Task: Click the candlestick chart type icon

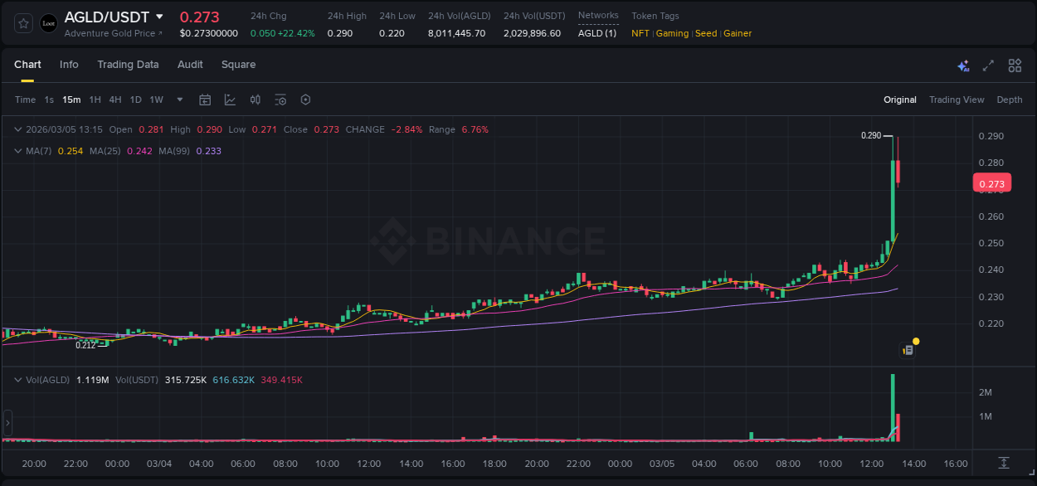Action: pyautogui.click(x=255, y=100)
